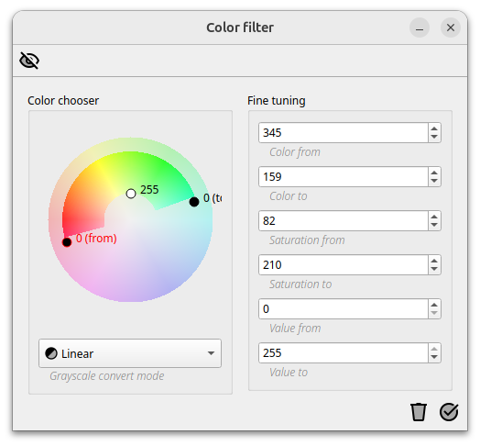Click the Color filter title text

[240, 28]
